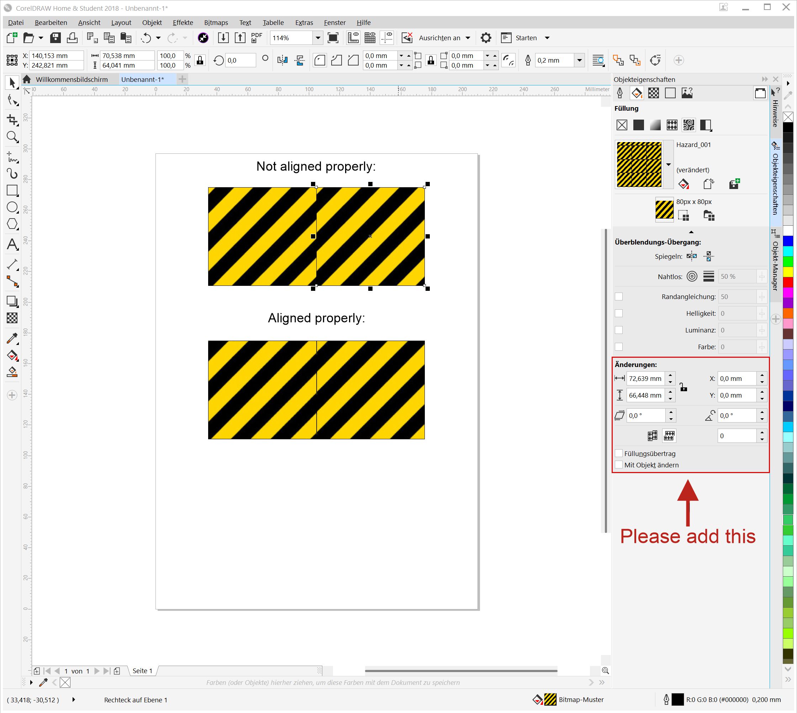Click the blue palette swatch
This screenshot has height=713, width=797.
(x=788, y=241)
